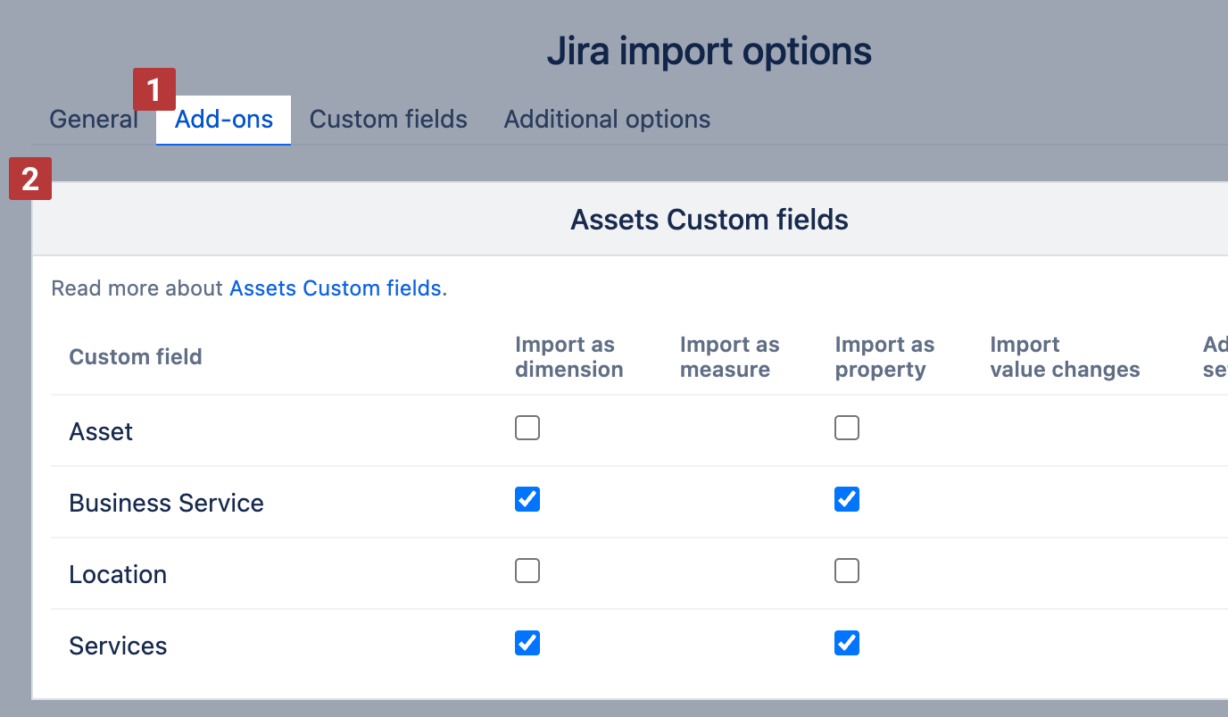Open the Assets Custom fields documentation link

(x=336, y=288)
